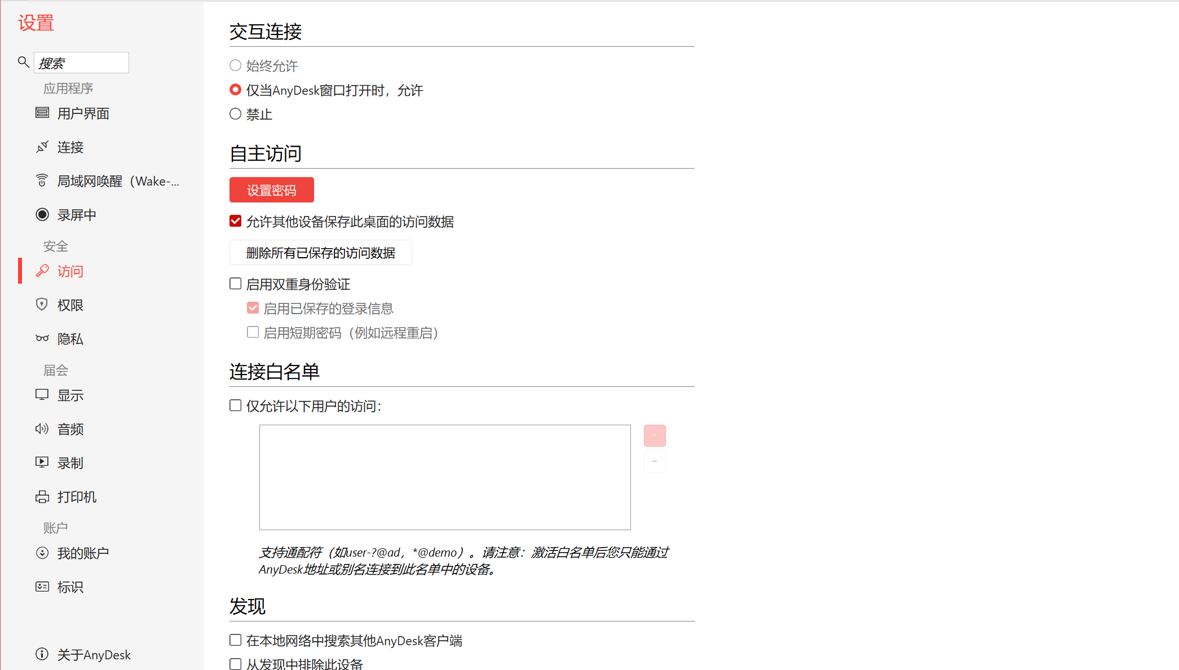
Task: Click the 设置 title heading
Action: click(x=36, y=23)
